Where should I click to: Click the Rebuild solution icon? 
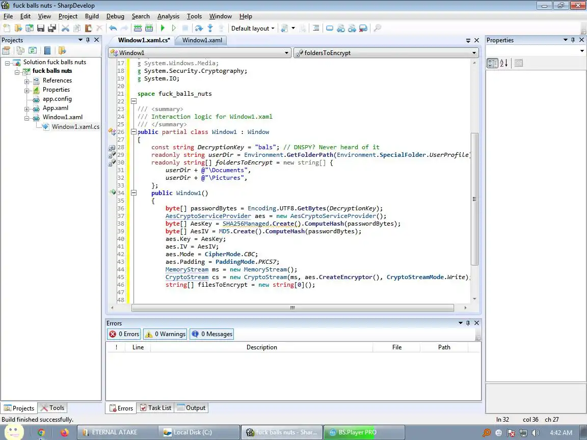(x=149, y=28)
